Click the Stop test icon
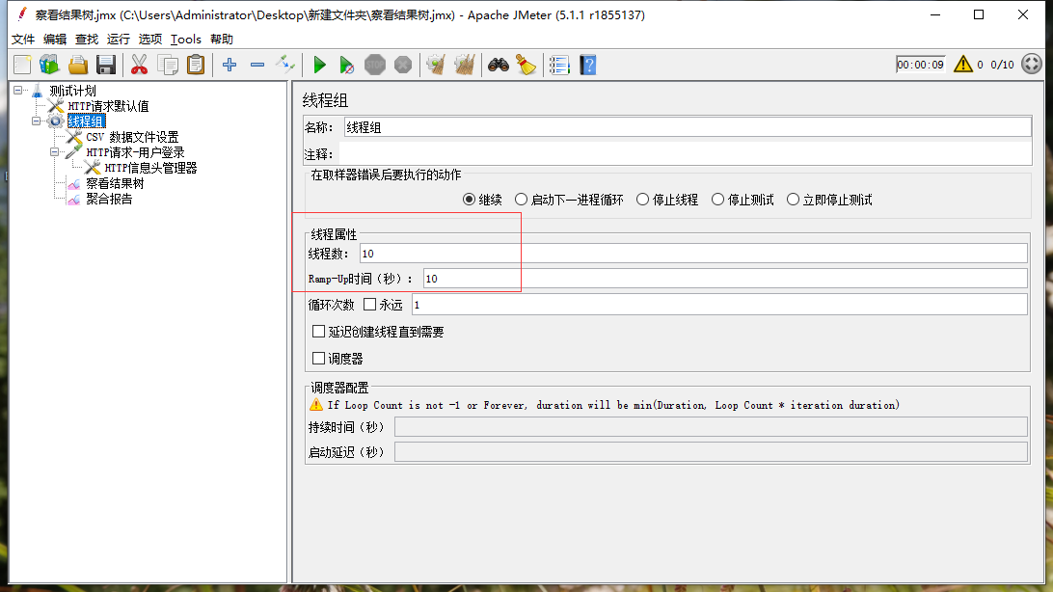The image size is (1053, 592). (x=375, y=66)
